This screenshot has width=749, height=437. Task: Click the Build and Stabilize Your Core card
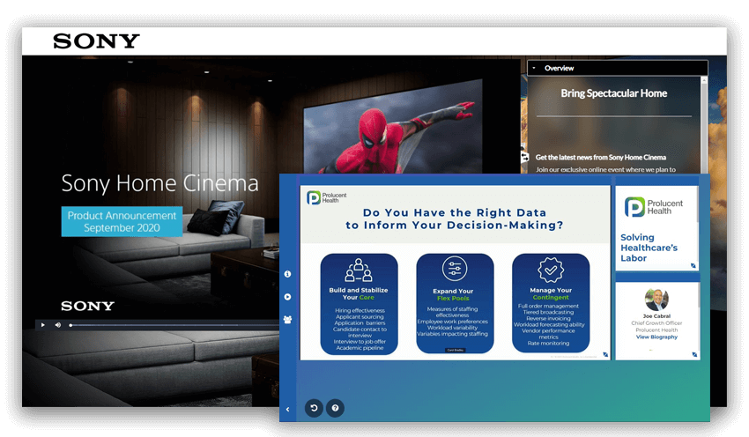[x=360, y=304]
